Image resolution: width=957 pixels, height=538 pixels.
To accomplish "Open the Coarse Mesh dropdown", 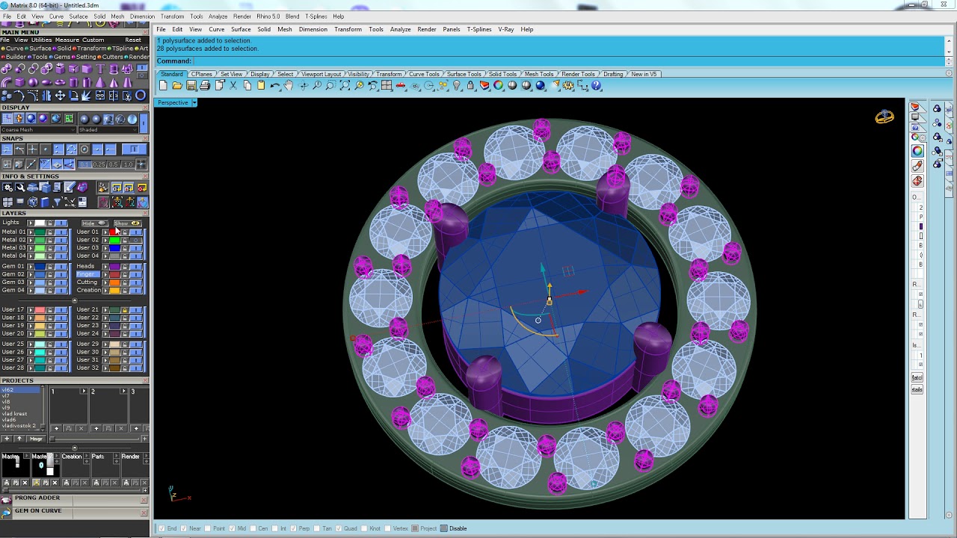I will coord(38,130).
